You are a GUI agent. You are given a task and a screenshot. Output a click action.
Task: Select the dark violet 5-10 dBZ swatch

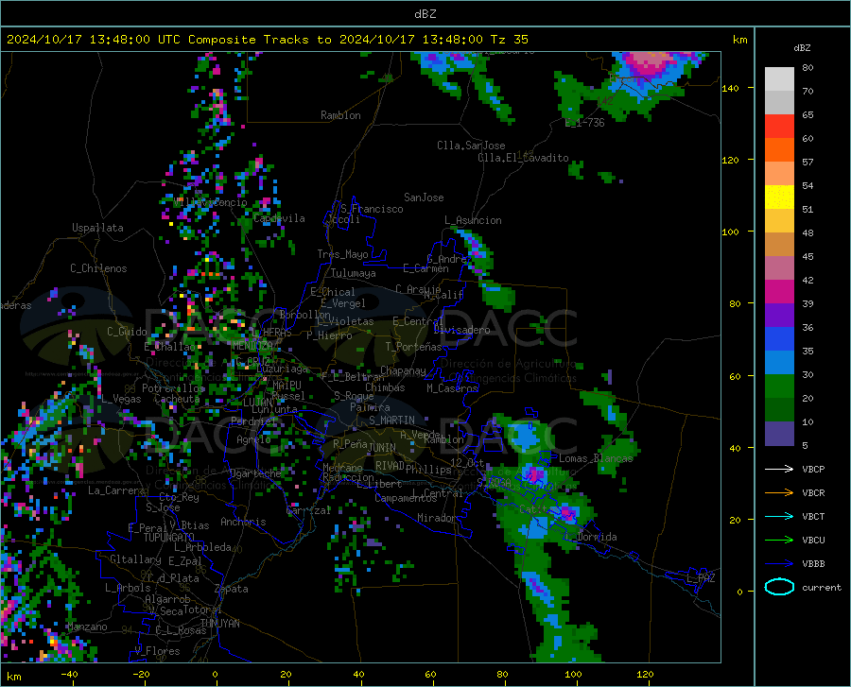point(779,434)
